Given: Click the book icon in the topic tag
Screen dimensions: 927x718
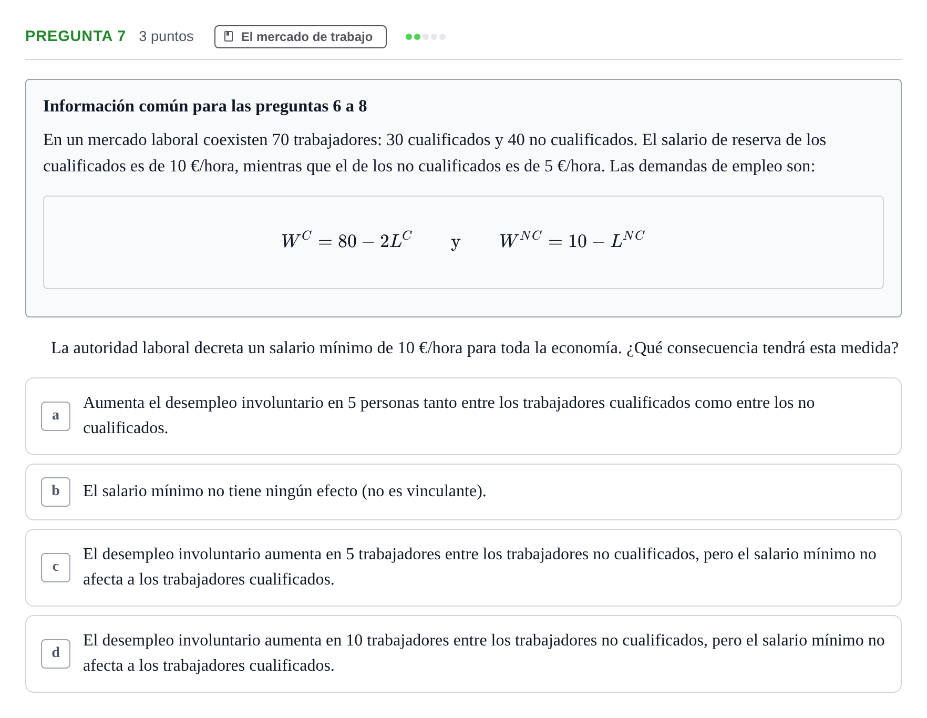Looking at the screenshot, I should tap(229, 36).
